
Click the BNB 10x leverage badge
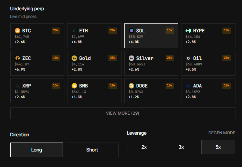[x=113, y=85]
